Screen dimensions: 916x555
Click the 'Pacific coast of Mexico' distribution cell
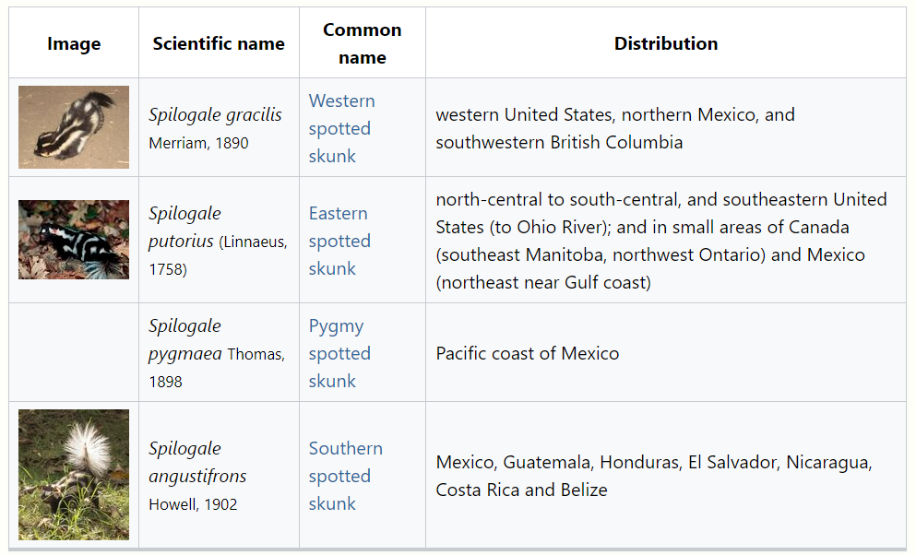click(527, 353)
